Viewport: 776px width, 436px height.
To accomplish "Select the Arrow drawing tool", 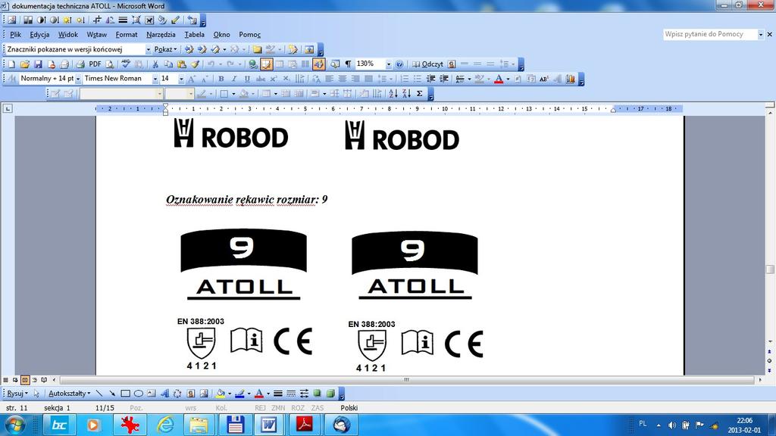I will [x=112, y=394].
